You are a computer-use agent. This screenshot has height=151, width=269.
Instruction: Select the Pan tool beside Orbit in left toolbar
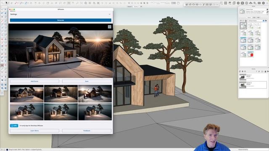click(5, 65)
